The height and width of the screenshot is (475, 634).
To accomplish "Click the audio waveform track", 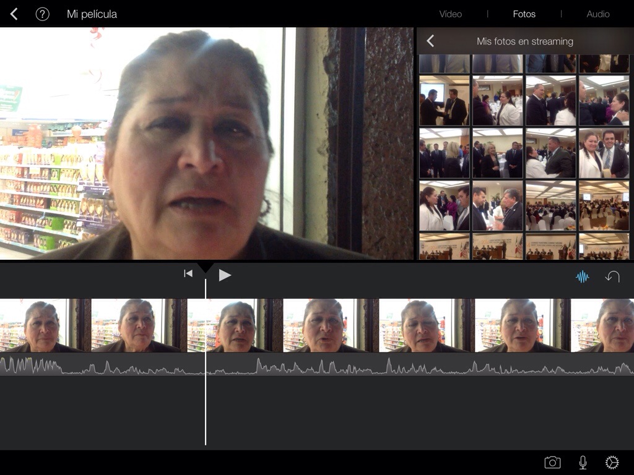I will [x=310, y=366].
